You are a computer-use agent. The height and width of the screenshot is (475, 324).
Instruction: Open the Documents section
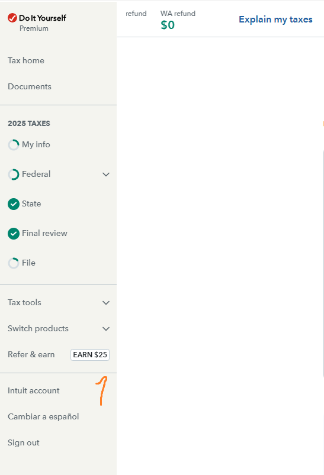[x=30, y=86]
